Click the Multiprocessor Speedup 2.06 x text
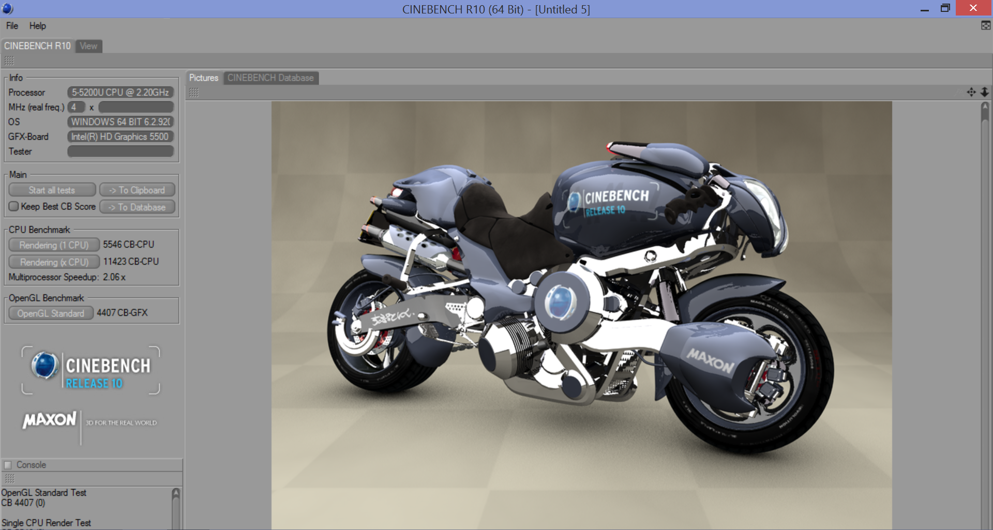The height and width of the screenshot is (530, 993). 67,277
